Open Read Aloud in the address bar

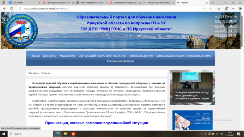204,9
